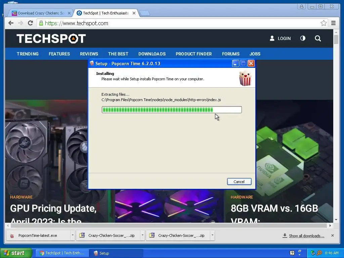Screen dimensions: 344x258
Task: Switch to TechSpot taskbar button
Action: point(62,253)
